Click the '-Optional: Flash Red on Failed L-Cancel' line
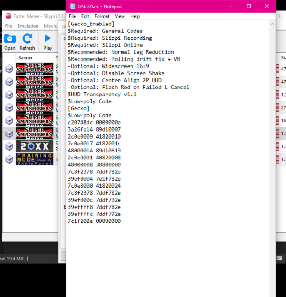Screen dimensions: 286x297 point(129,87)
